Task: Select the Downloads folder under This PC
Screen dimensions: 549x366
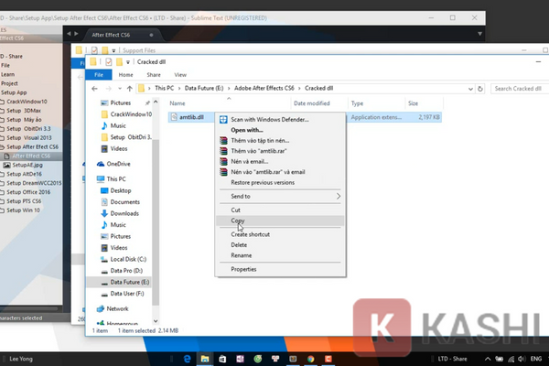Action: point(124,213)
